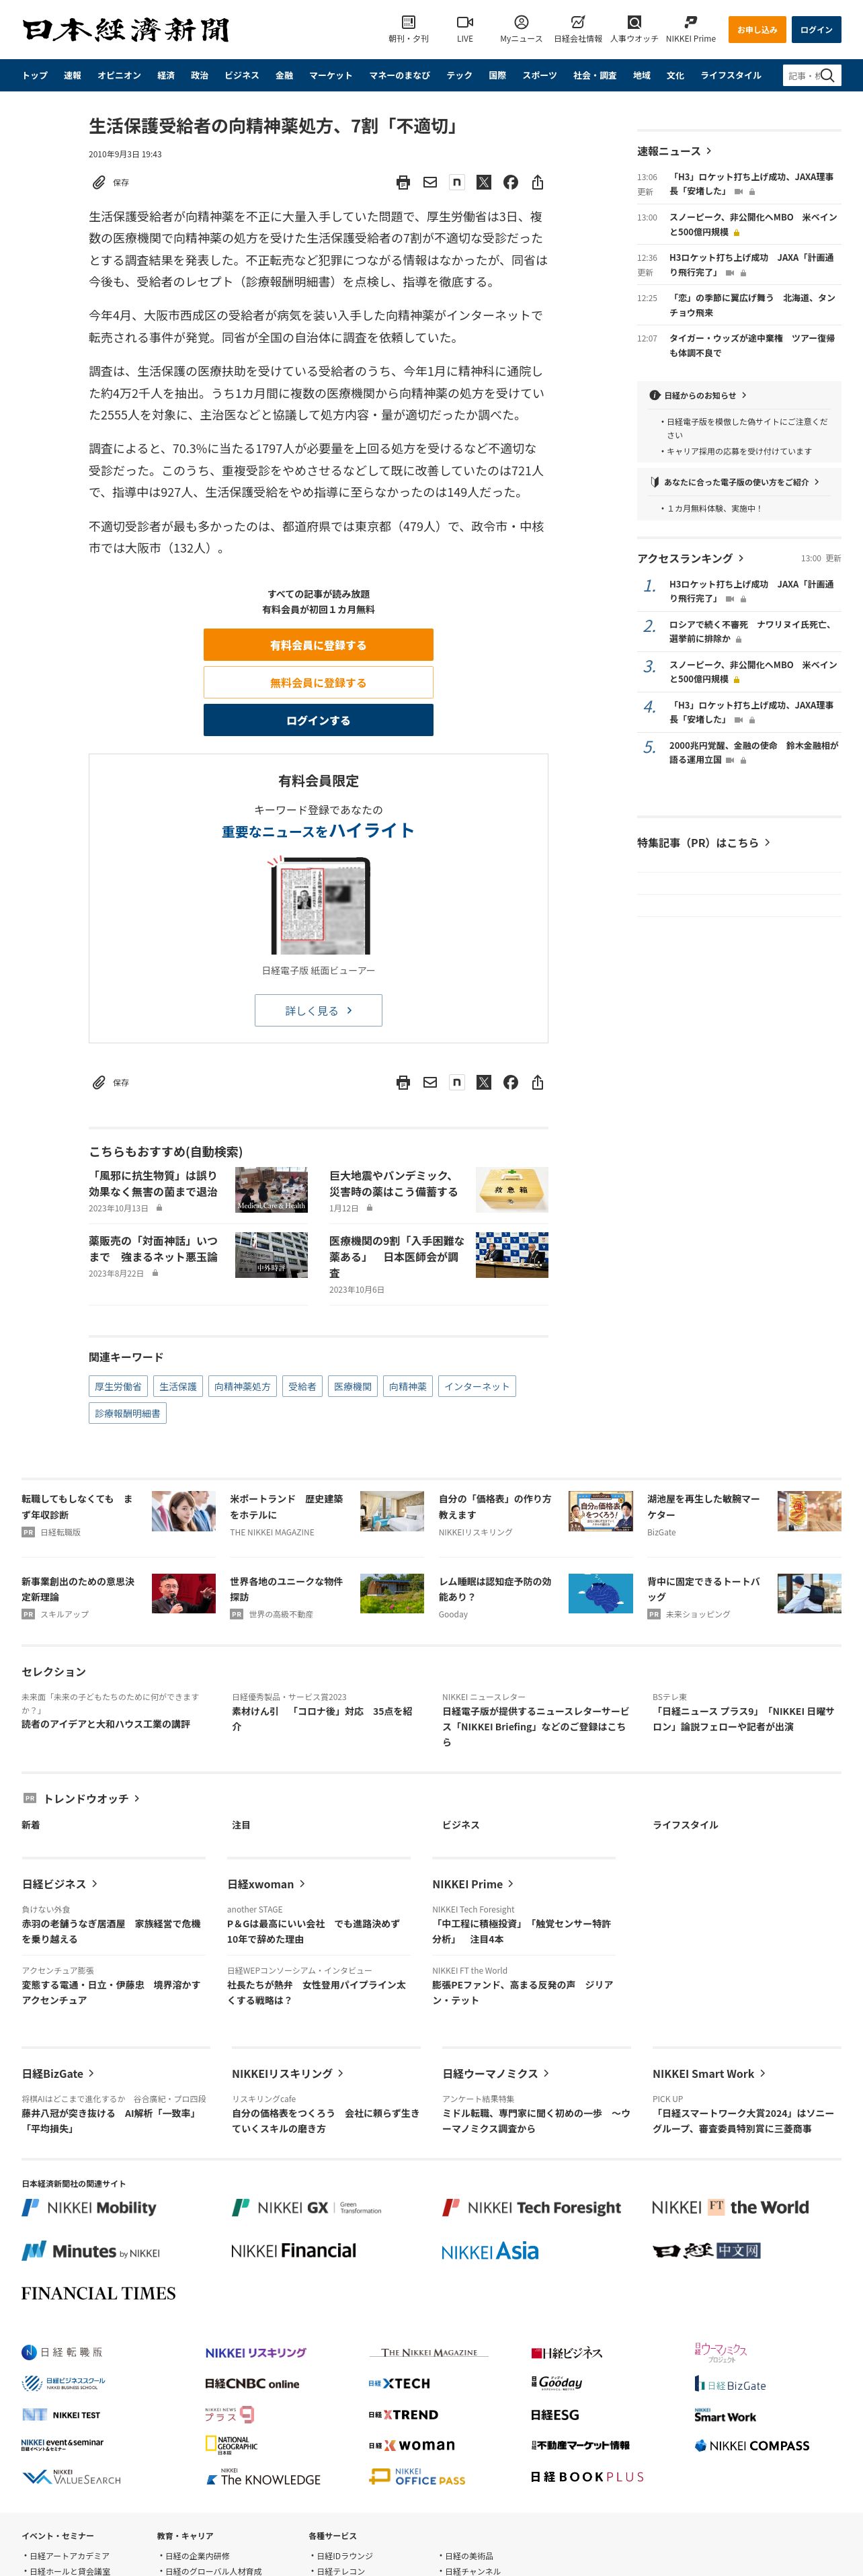The height and width of the screenshot is (2576, 863).
Task: Click the bottom note share icon
Action: 457,1082
